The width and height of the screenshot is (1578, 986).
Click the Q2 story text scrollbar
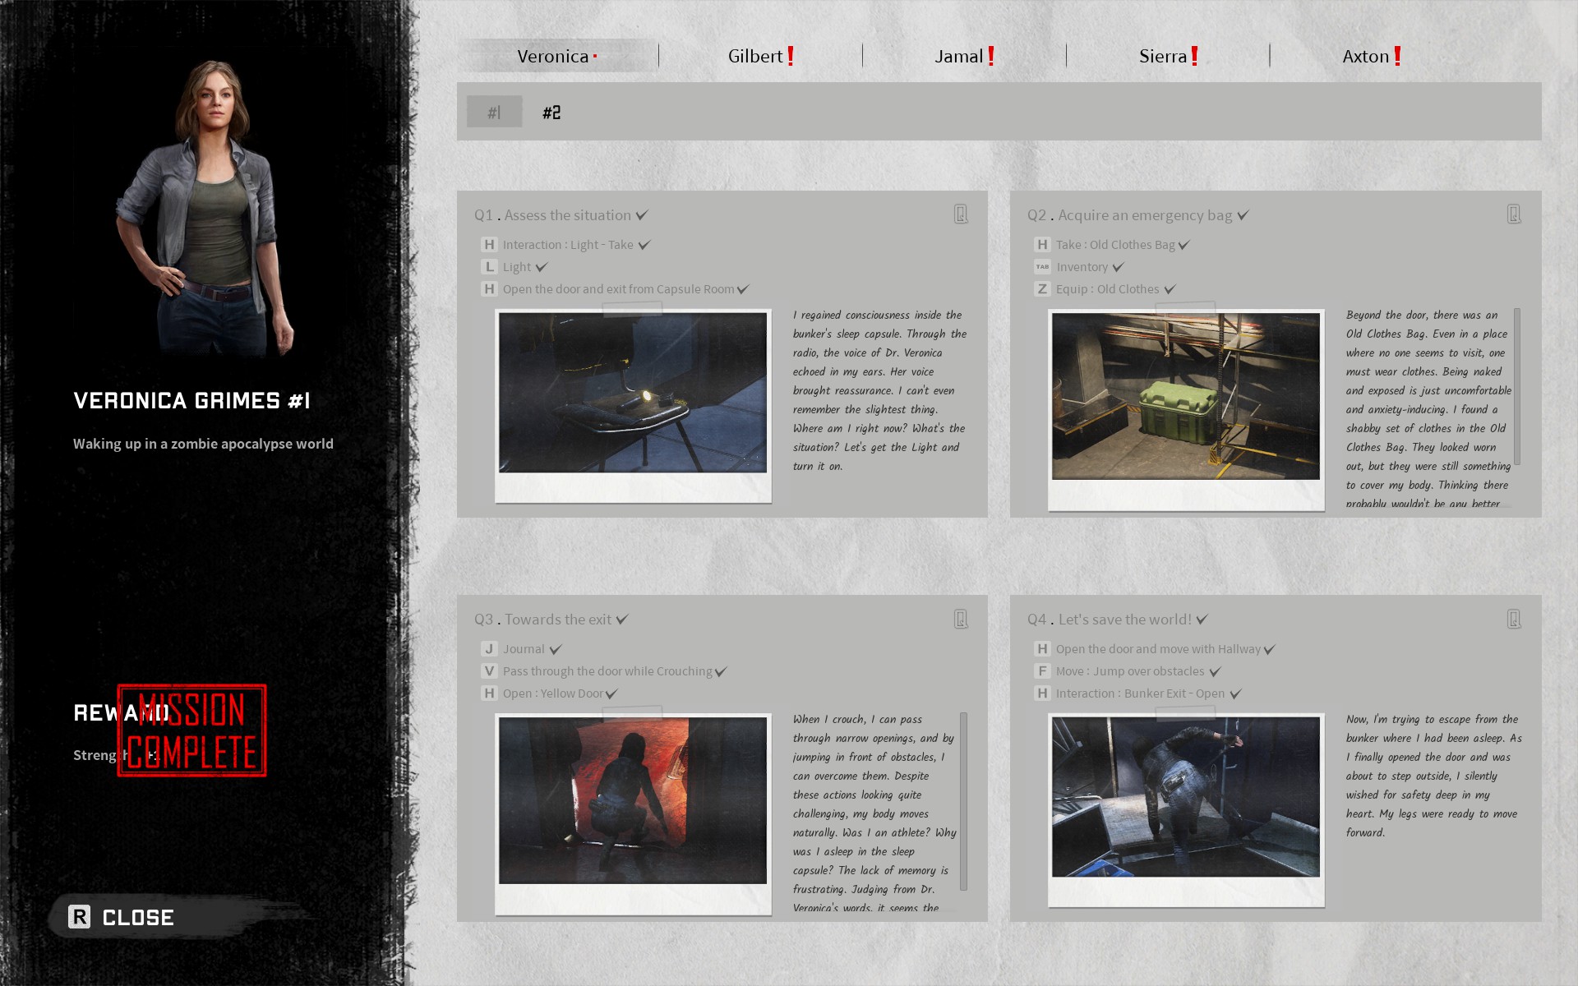click(1516, 386)
